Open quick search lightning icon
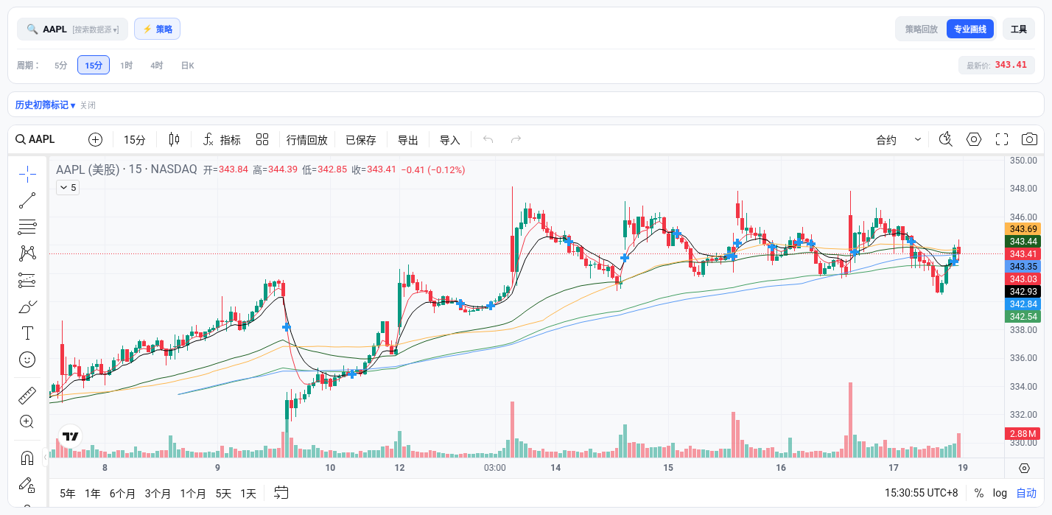Viewport: 1052px width, 515px height. pyautogui.click(x=947, y=140)
